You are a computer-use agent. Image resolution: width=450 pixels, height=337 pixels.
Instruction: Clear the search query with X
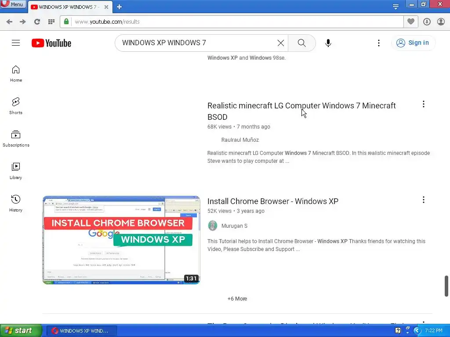click(x=281, y=43)
